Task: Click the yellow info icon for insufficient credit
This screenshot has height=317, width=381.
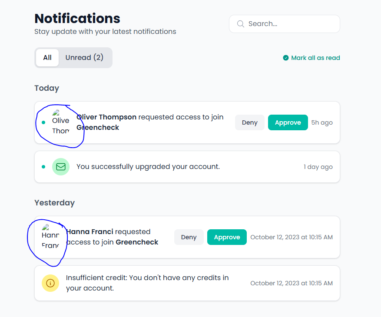Action: (50, 283)
